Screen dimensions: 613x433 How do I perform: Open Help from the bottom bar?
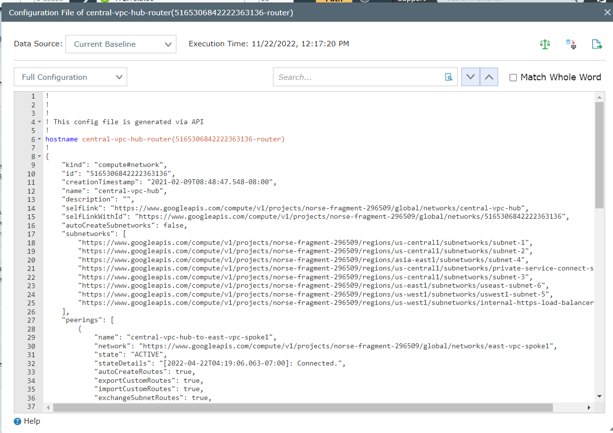[27, 421]
